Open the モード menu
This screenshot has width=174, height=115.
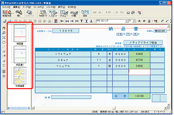tap(27, 7)
